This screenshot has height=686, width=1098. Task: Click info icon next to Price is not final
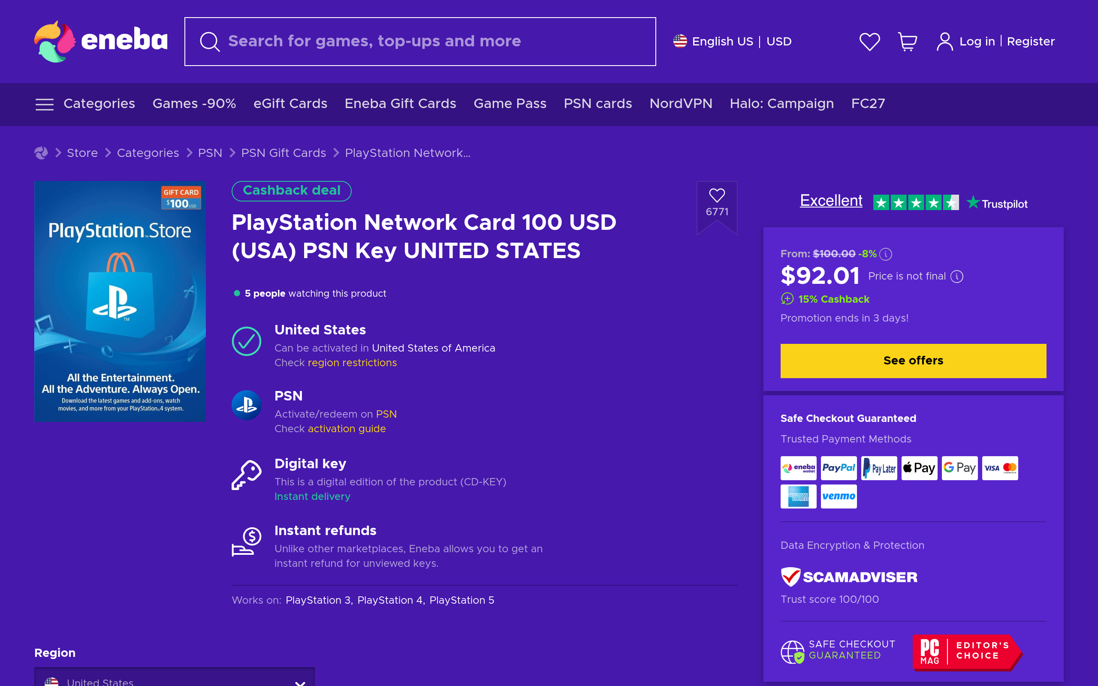coord(956,276)
